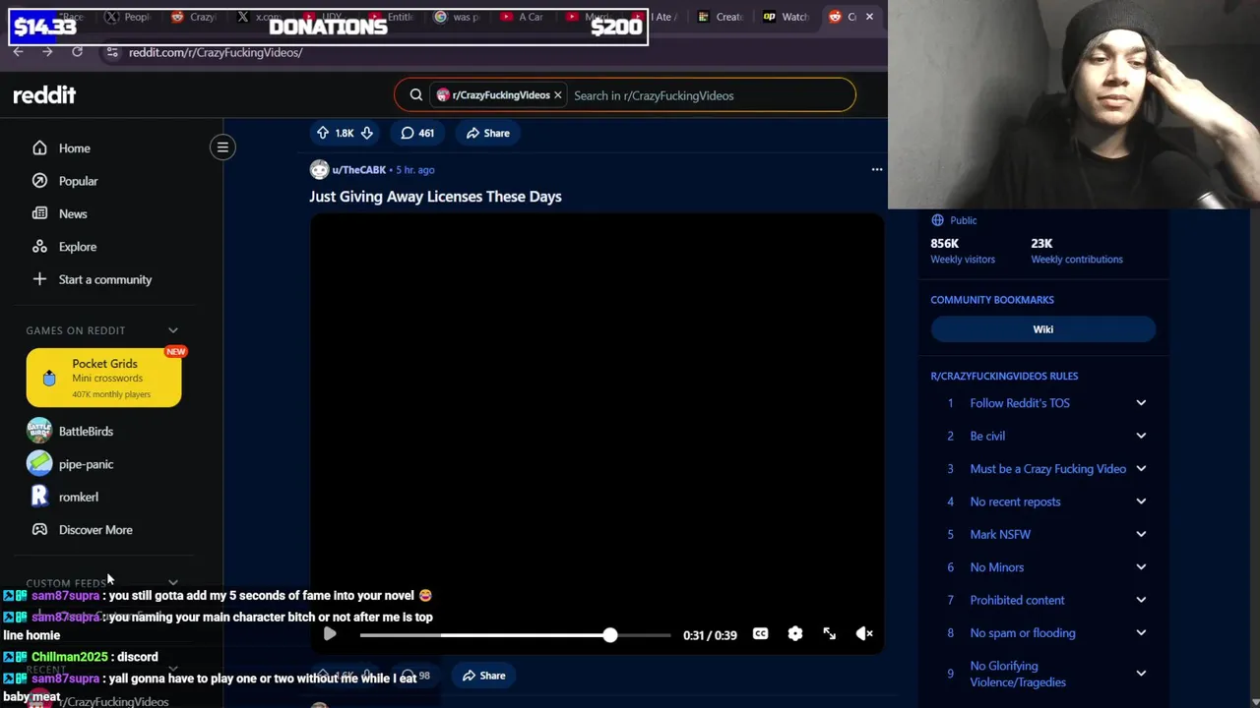Share the top post via Share button
The height and width of the screenshot is (708, 1260).
coord(488,133)
